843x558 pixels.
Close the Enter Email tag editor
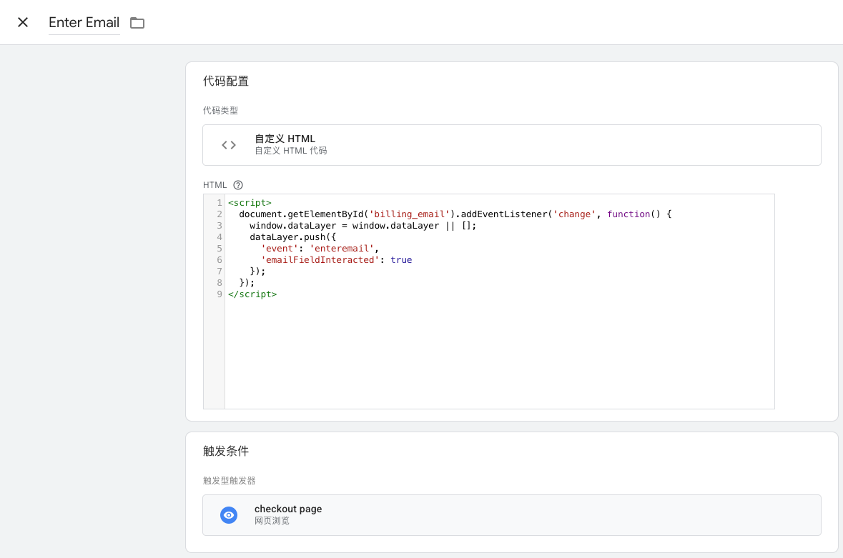pyautogui.click(x=23, y=22)
